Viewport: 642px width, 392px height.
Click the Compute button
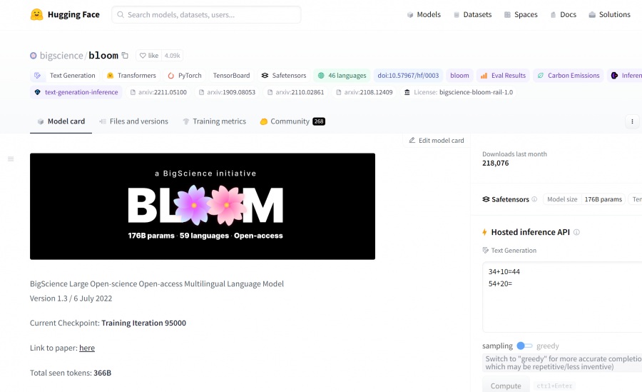click(x=506, y=386)
